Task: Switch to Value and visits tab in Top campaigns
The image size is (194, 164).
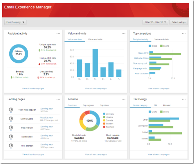Action: (161, 40)
